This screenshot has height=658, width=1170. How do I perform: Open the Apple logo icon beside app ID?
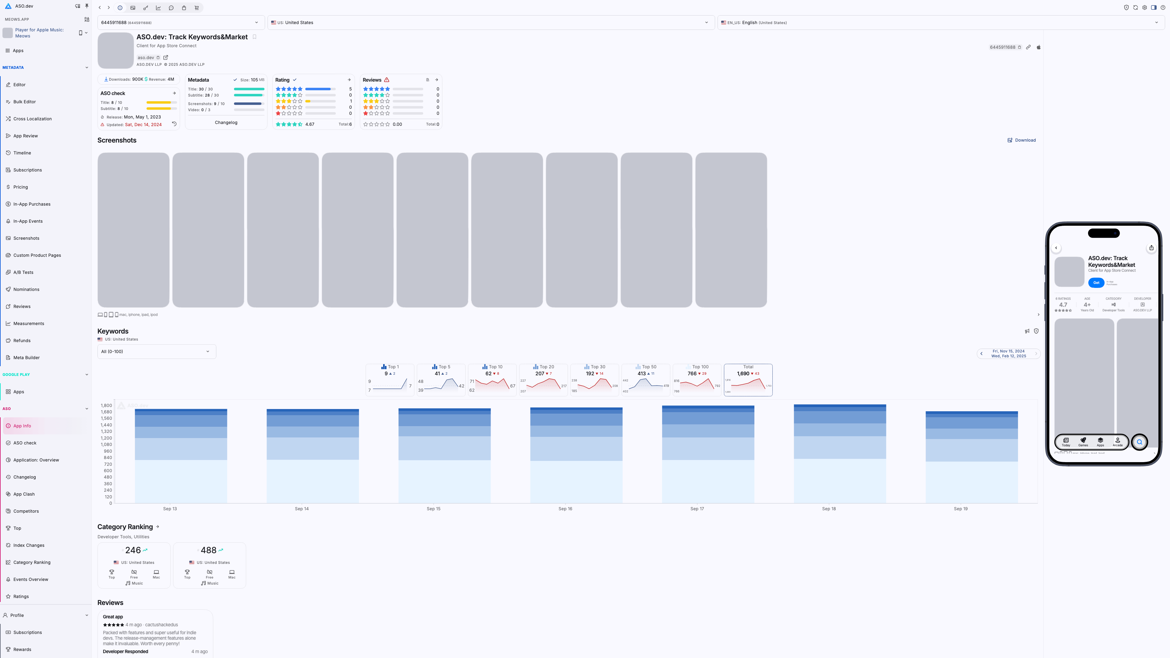coord(1038,47)
